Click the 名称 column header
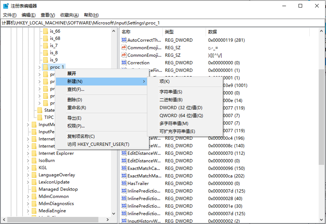 click(x=126, y=32)
